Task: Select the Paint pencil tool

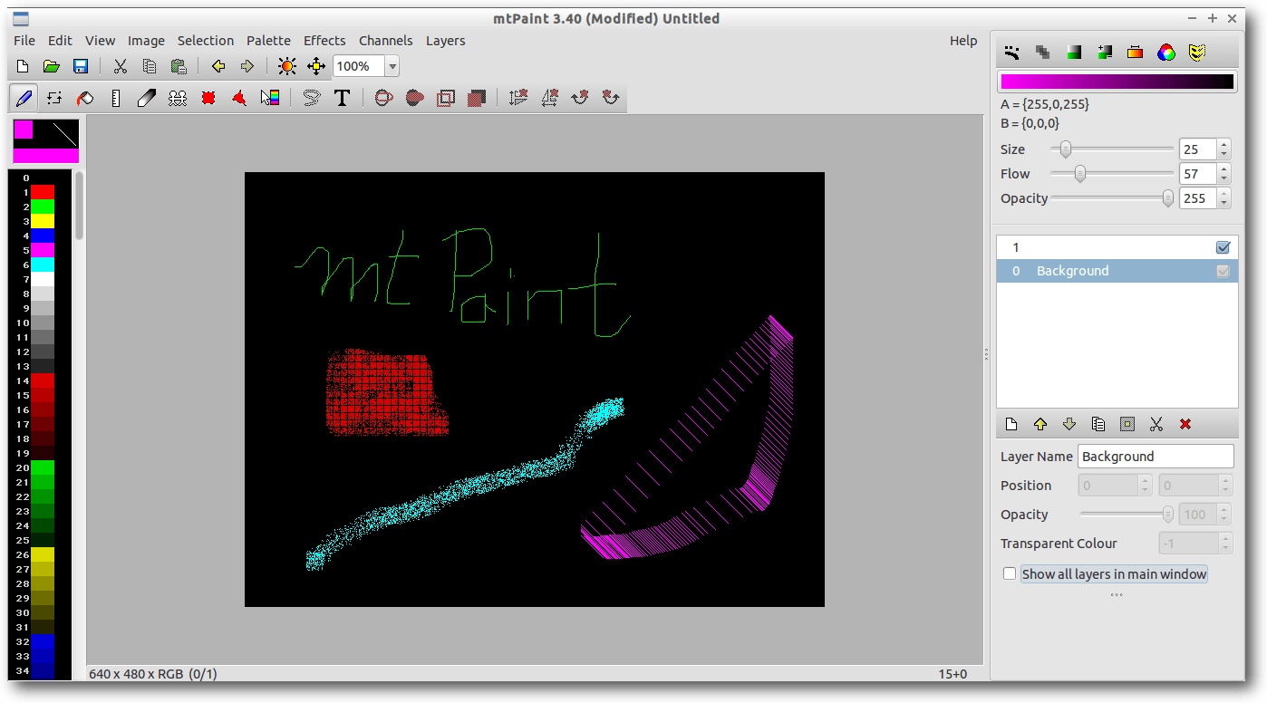Action: pyautogui.click(x=24, y=98)
